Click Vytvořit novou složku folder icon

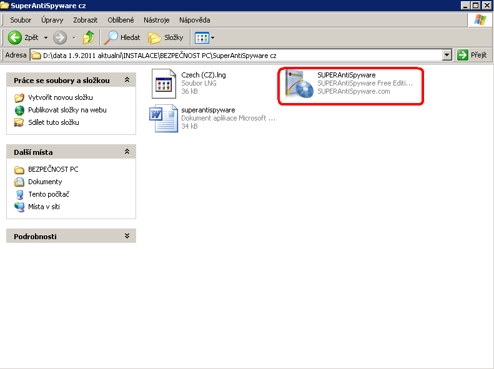pos(19,97)
